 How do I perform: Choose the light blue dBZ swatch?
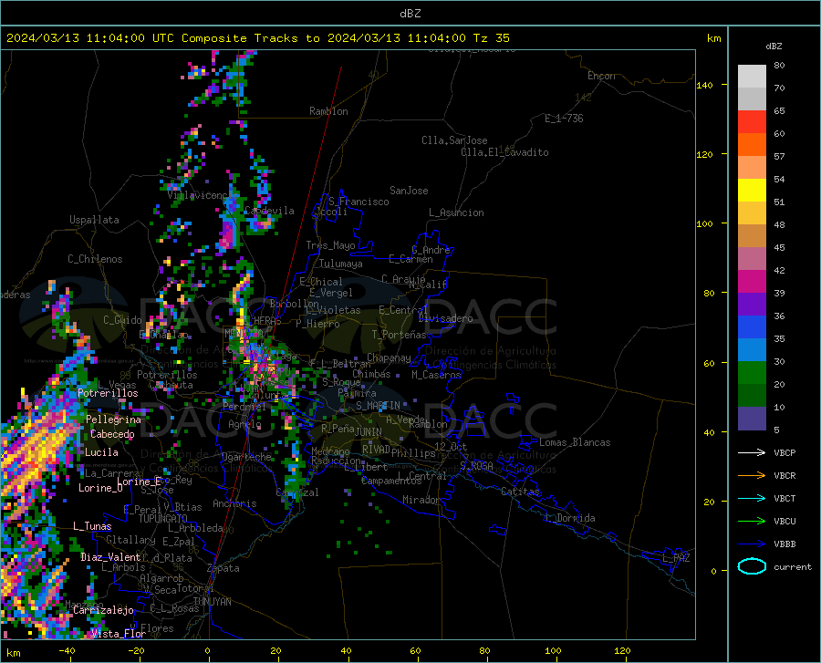point(752,350)
